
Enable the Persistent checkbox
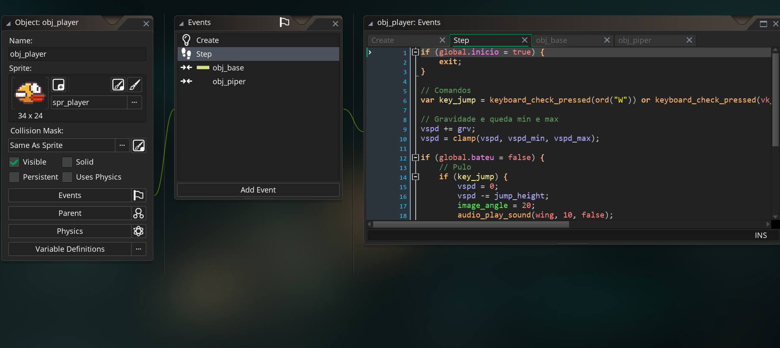(14, 177)
